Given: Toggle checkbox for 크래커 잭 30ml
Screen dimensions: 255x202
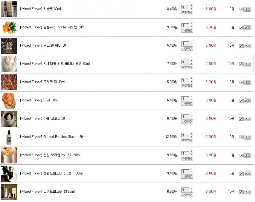Looking at the screenshot, I should [240, 82].
